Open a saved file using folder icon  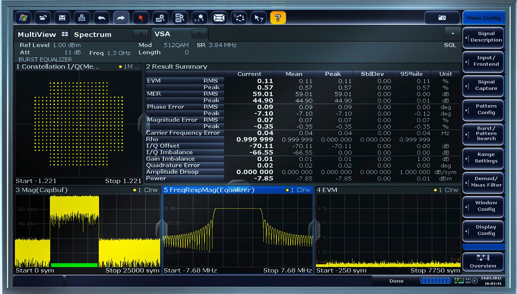pos(43,18)
